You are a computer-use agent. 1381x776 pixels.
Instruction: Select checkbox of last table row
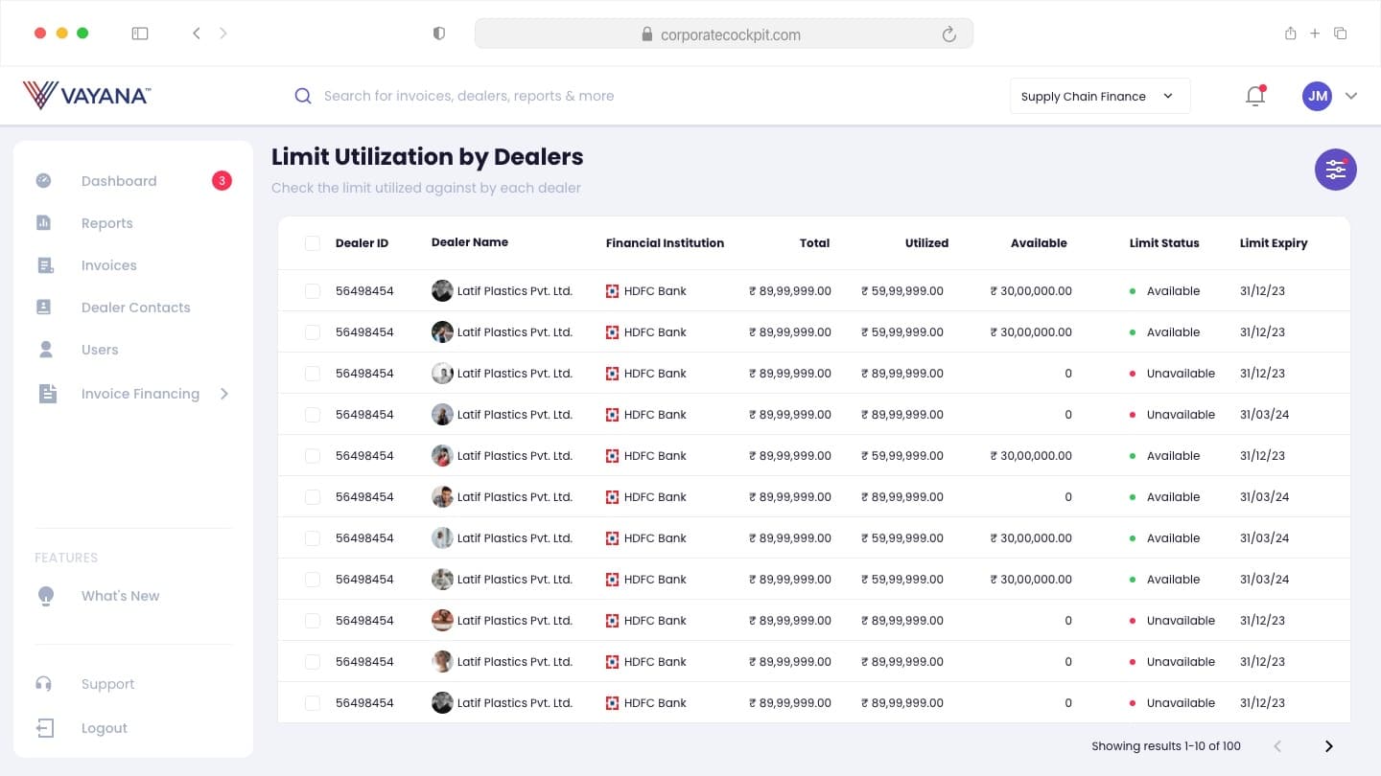[x=313, y=703]
